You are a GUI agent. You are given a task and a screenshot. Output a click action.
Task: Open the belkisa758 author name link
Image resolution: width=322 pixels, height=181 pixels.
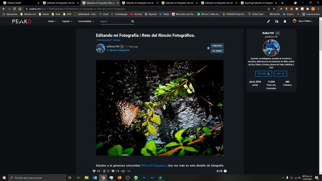click(x=113, y=46)
